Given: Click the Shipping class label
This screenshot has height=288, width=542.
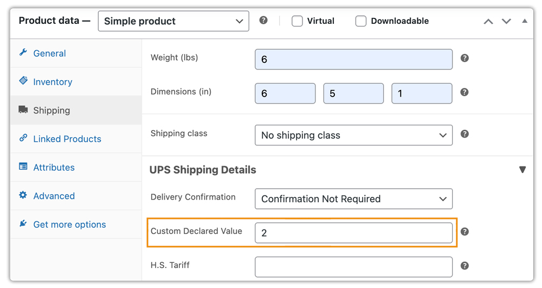Looking at the screenshot, I should point(179,133).
